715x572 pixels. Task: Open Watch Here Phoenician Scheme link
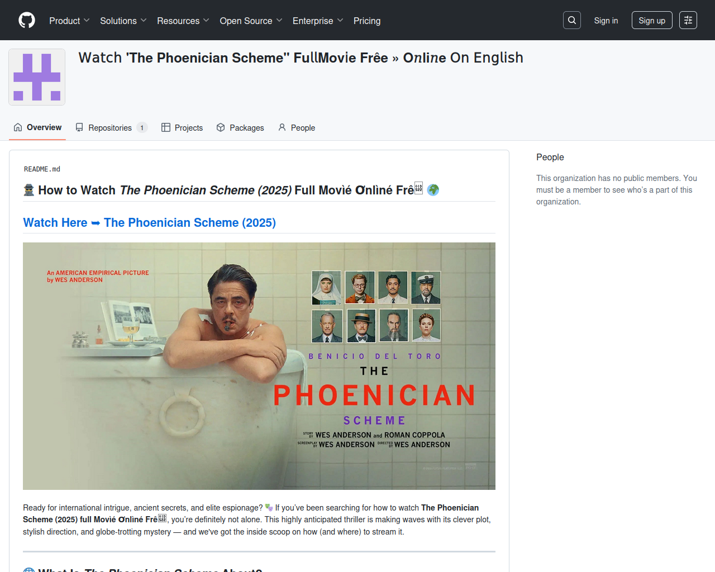coord(150,222)
